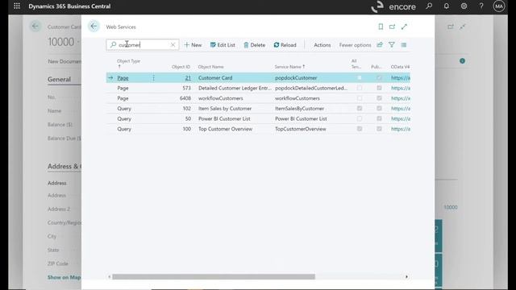Select workflowCustomers object name cell

(220, 98)
